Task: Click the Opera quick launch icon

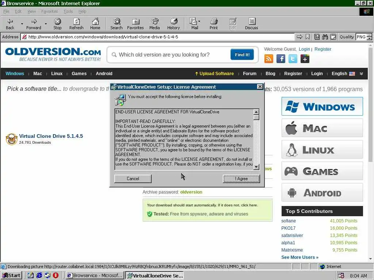Action: click(56, 276)
